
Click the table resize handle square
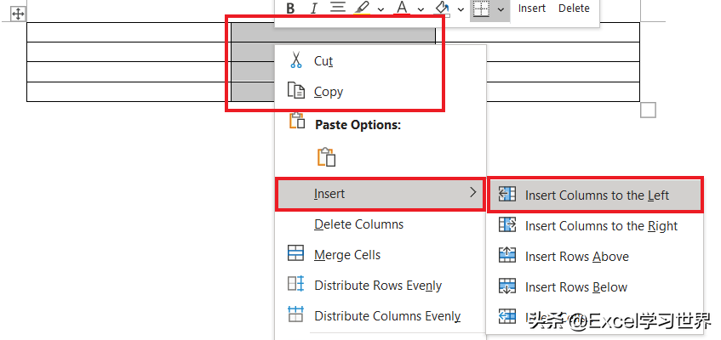(648, 110)
